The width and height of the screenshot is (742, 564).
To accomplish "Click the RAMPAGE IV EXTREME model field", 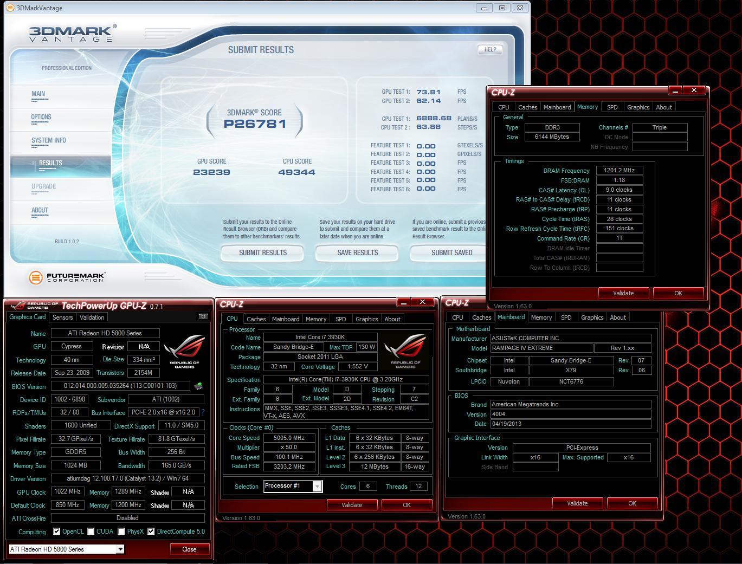I will (541, 348).
